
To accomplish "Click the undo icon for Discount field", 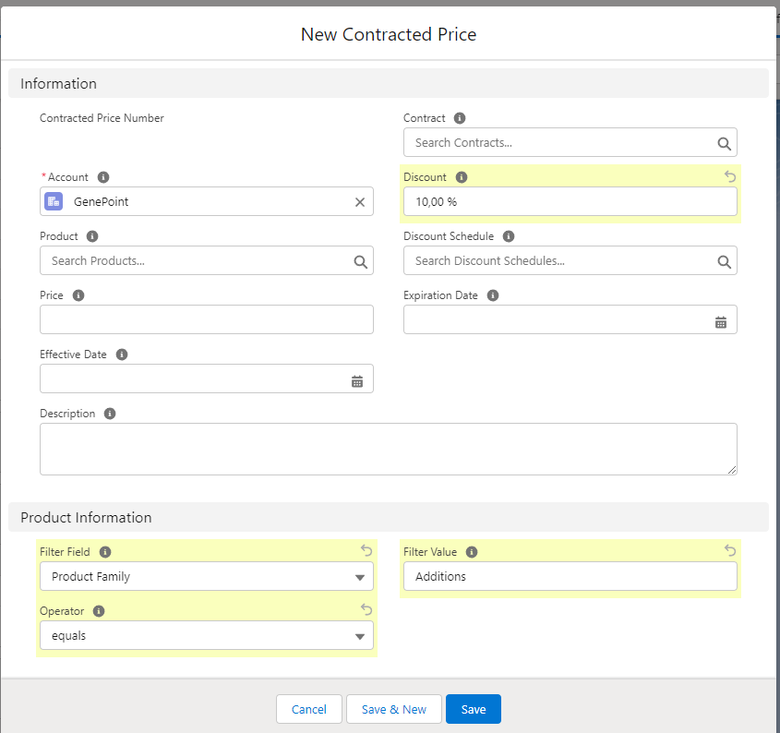I will tap(730, 176).
